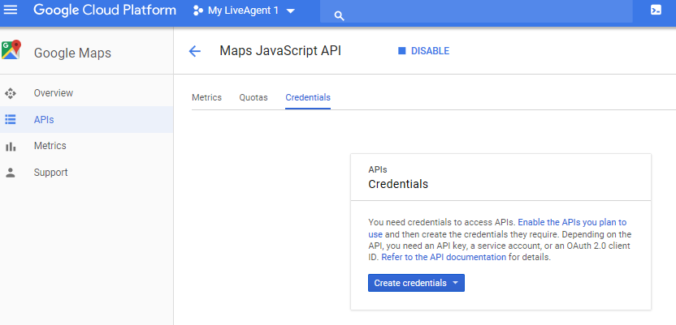Click the Metrics bar chart icon
The image size is (676, 325).
click(x=11, y=146)
